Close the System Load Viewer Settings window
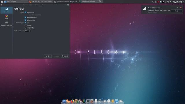Image resolution: width=185 pixels, height=104 pixels. [x=68, y=5]
